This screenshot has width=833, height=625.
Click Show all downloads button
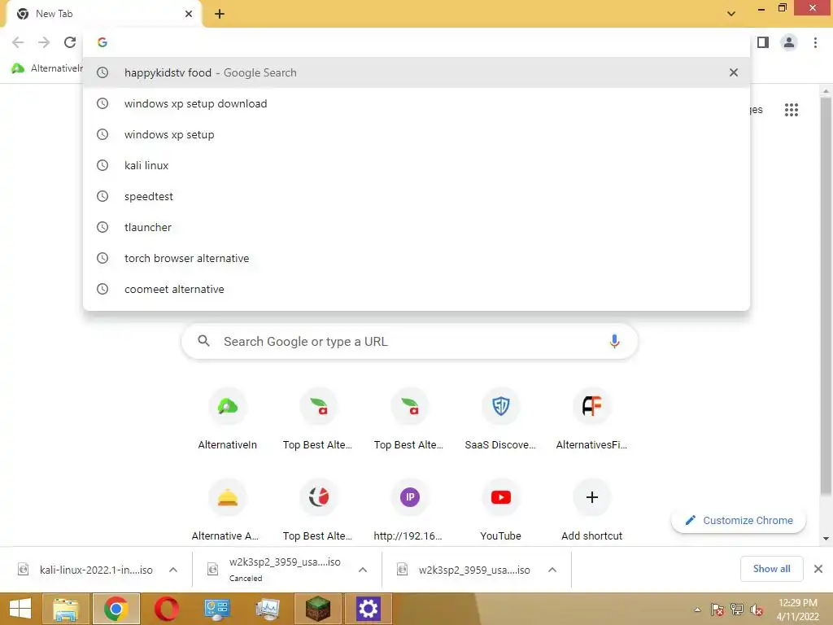771,569
